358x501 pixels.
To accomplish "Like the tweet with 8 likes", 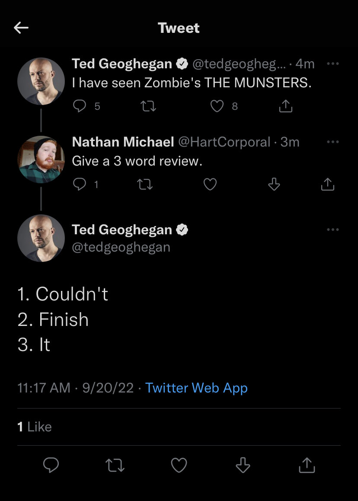I will coord(217,106).
